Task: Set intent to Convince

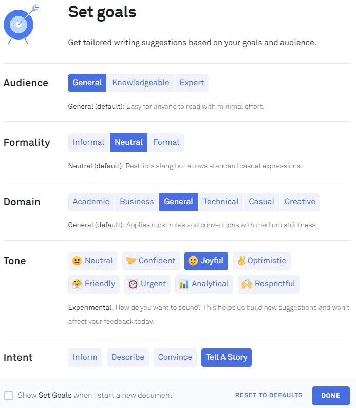Action: tap(175, 357)
